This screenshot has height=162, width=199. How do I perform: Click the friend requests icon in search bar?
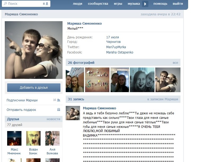tap(47, 4)
